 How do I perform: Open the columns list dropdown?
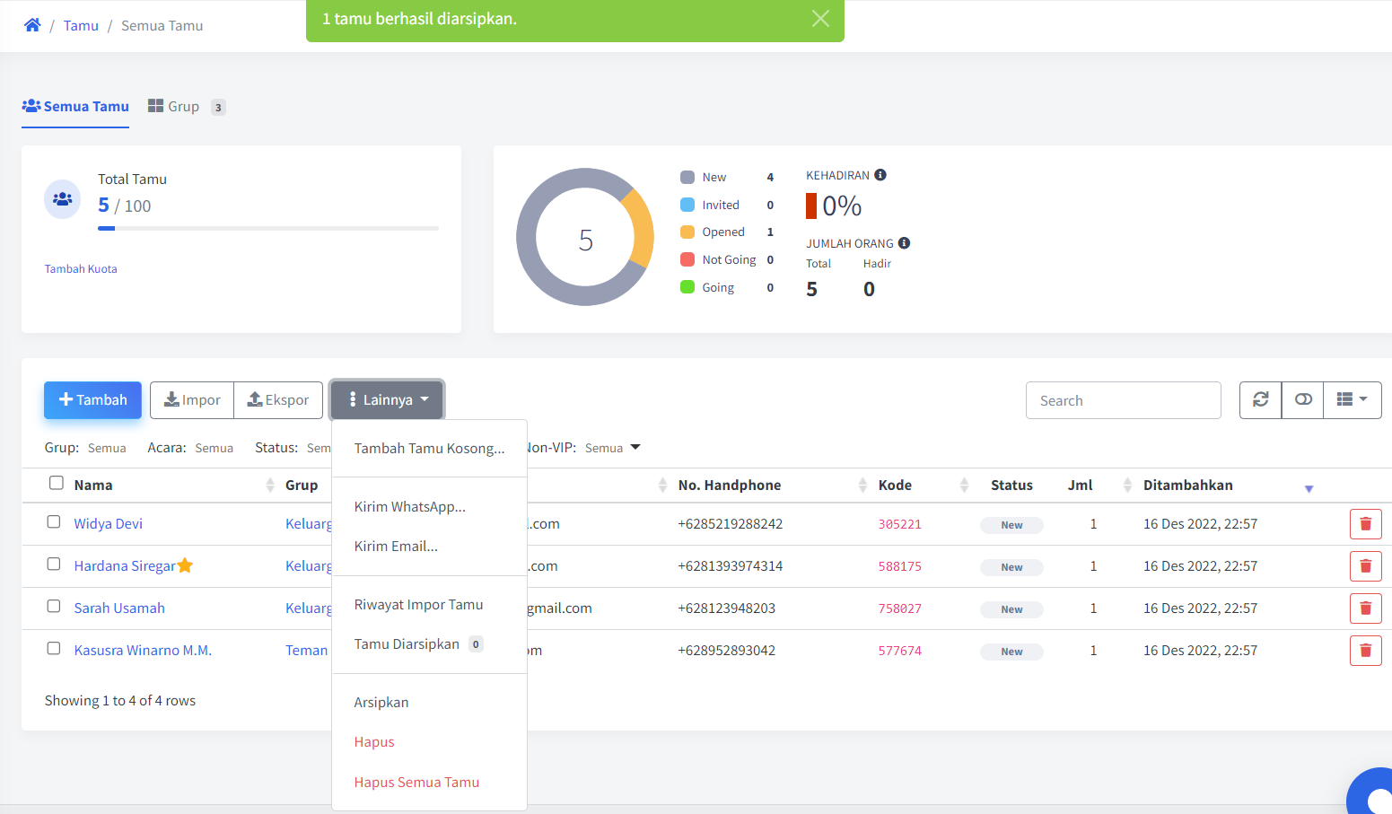(x=1353, y=400)
